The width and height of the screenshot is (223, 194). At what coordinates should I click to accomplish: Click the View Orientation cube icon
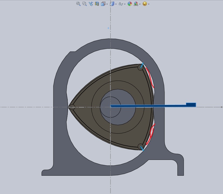tap(103, 4)
